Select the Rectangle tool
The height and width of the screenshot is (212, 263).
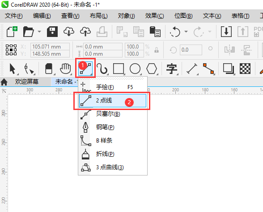point(119,69)
